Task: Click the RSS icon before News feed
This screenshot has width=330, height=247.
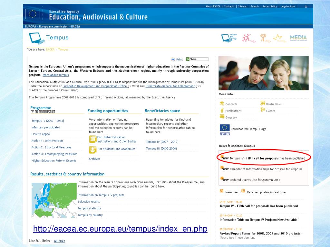Action: (x=221, y=191)
